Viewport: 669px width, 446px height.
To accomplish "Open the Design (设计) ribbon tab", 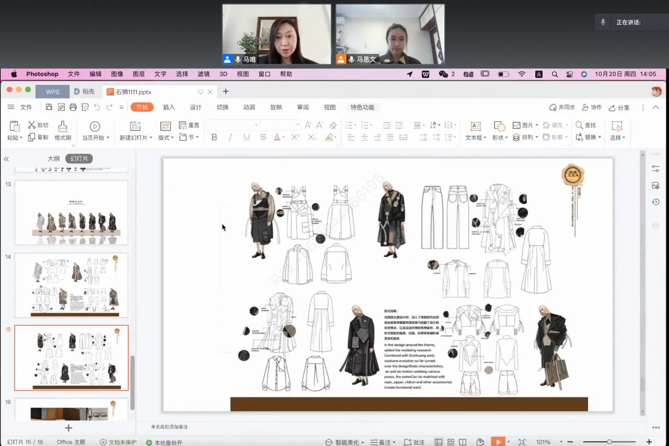I will 196,107.
